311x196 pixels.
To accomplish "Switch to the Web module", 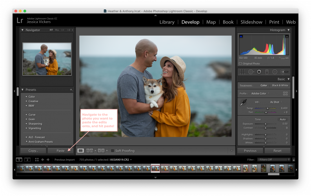I will (291, 22).
